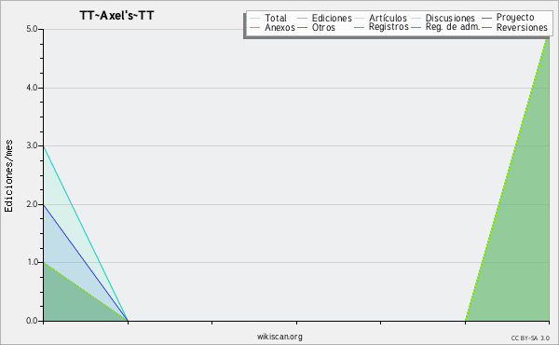Click the Anexos legend label
559x345 pixels.
[x=279, y=27]
